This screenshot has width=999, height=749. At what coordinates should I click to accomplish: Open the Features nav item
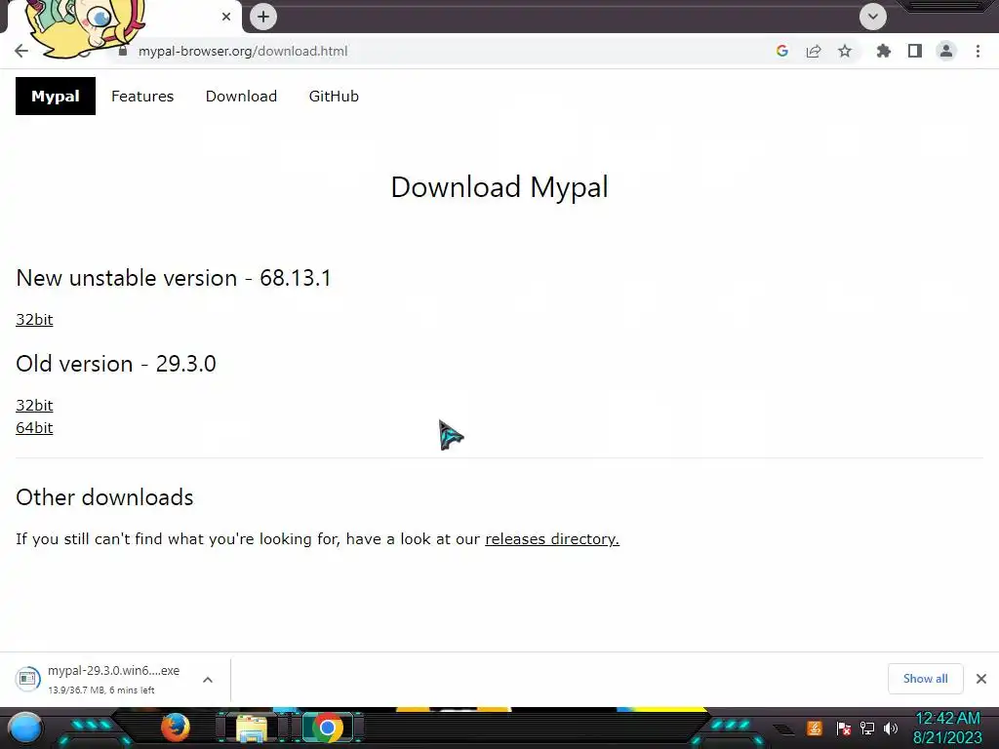(142, 97)
